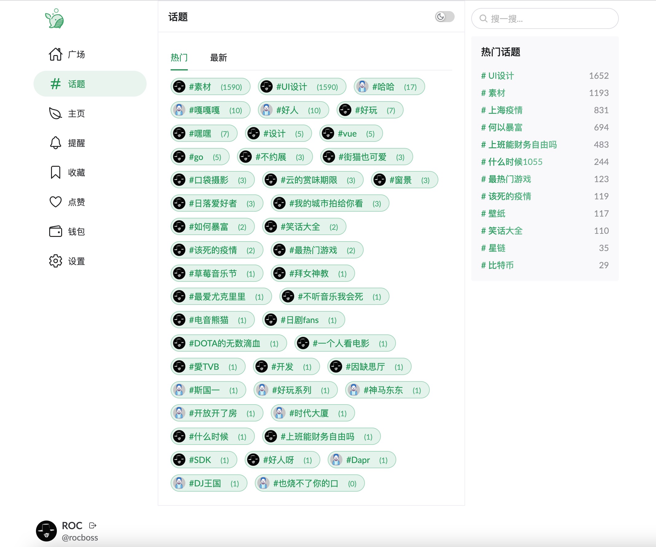Viewport: 656px width, 547px height.
Task: Open 钱包 wallet icon
Action: point(56,231)
